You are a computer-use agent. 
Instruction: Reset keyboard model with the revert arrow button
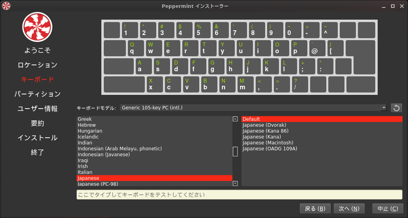click(x=396, y=108)
